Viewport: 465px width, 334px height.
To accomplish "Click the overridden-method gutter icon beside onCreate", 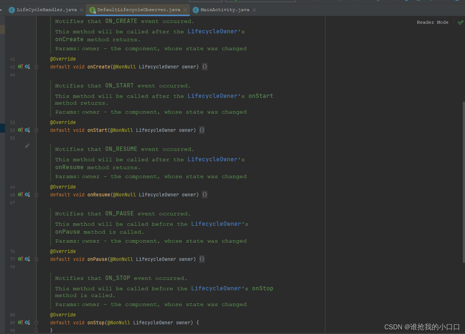I will click(x=27, y=67).
